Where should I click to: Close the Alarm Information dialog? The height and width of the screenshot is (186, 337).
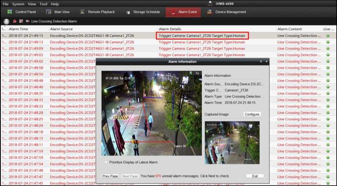point(267,61)
